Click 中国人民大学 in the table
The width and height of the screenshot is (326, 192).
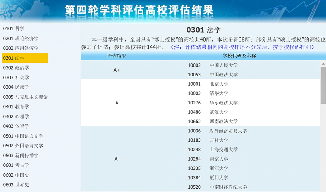pos(223,65)
